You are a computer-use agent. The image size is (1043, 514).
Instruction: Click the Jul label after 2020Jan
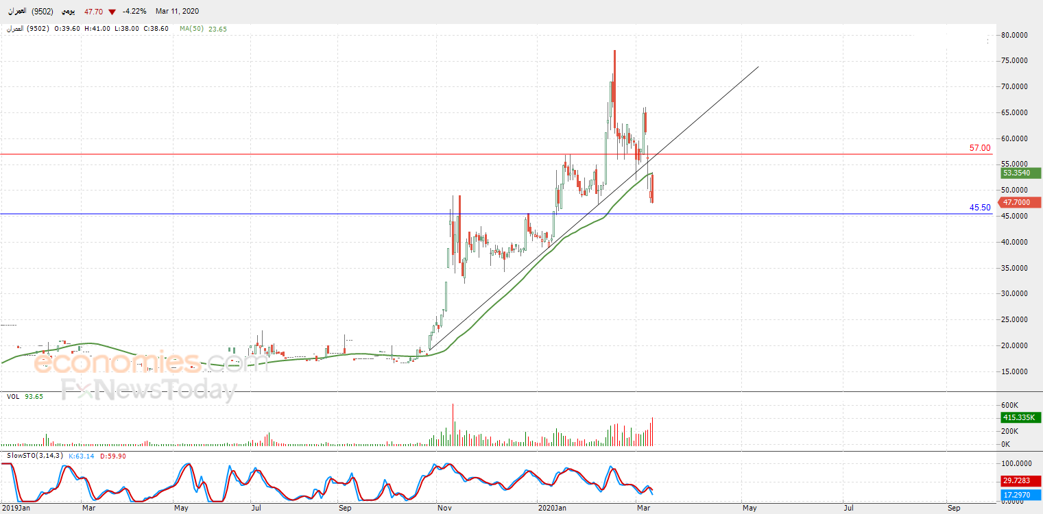[849, 509]
